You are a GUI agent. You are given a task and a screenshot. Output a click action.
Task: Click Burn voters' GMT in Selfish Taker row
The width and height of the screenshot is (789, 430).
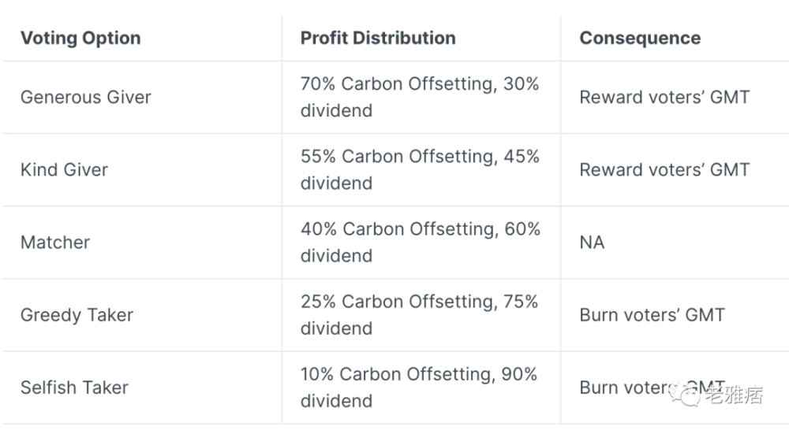tap(653, 387)
